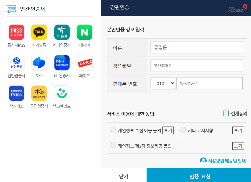
Task: Click the 하나인증서 label text
Action: [x=62, y=45]
